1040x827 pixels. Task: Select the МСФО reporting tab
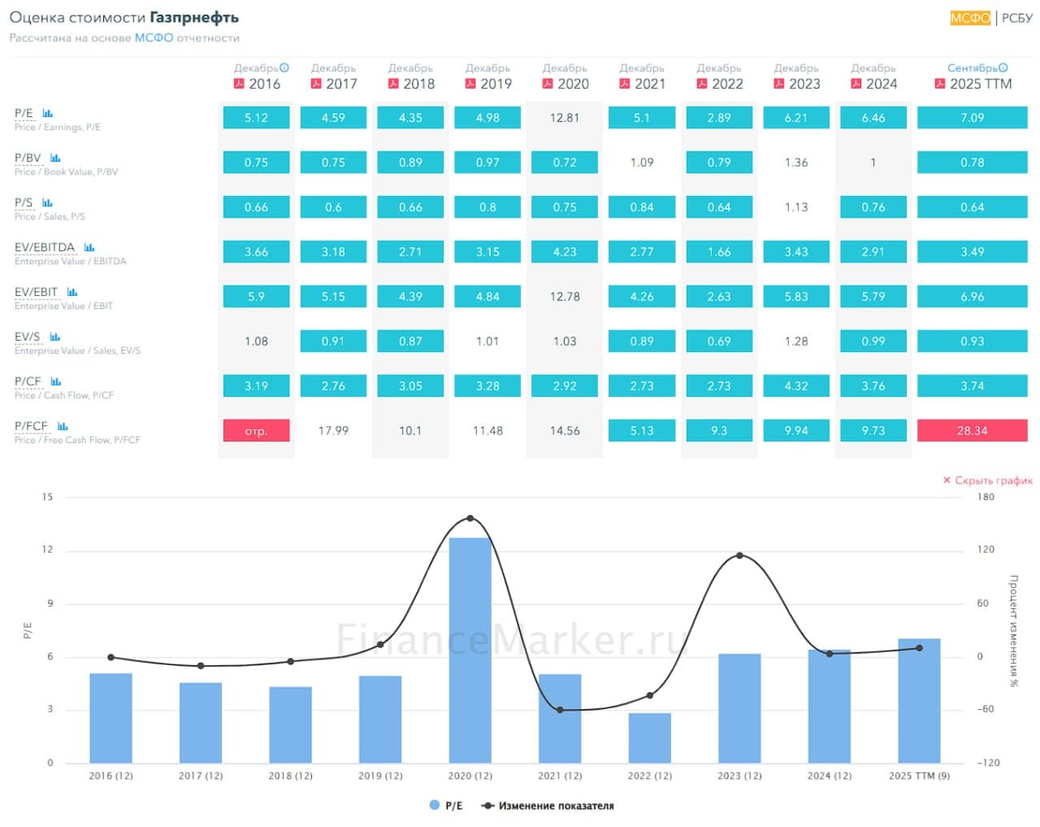click(970, 18)
